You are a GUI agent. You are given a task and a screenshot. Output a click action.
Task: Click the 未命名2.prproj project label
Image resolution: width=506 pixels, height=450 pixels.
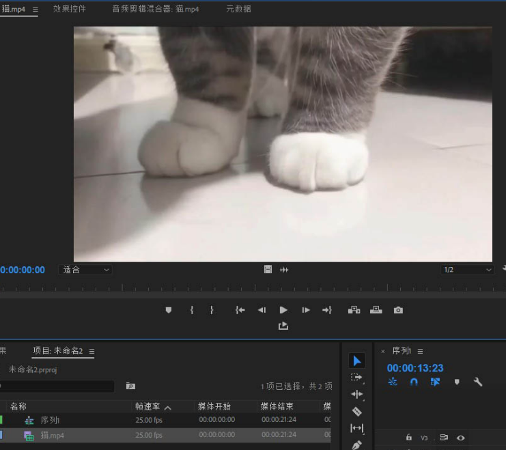pyautogui.click(x=33, y=369)
